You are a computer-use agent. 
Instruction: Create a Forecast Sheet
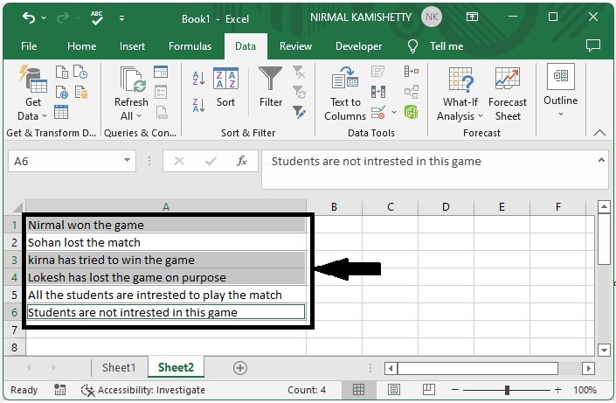(508, 94)
